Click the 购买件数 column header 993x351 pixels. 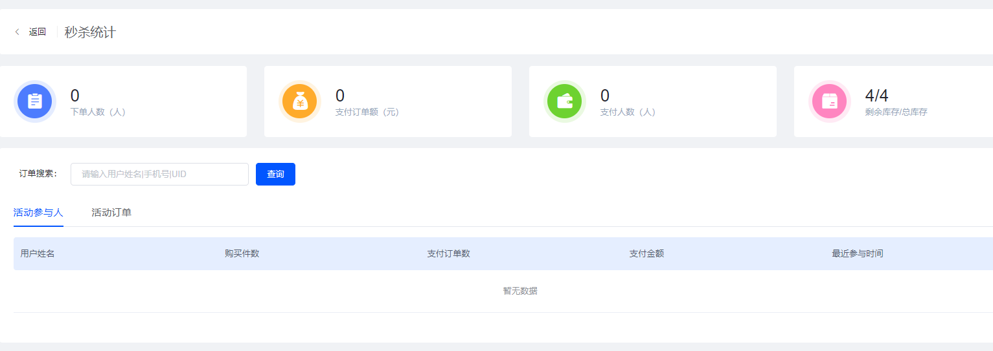pos(242,253)
